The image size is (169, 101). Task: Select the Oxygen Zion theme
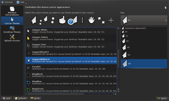(x=71, y=46)
